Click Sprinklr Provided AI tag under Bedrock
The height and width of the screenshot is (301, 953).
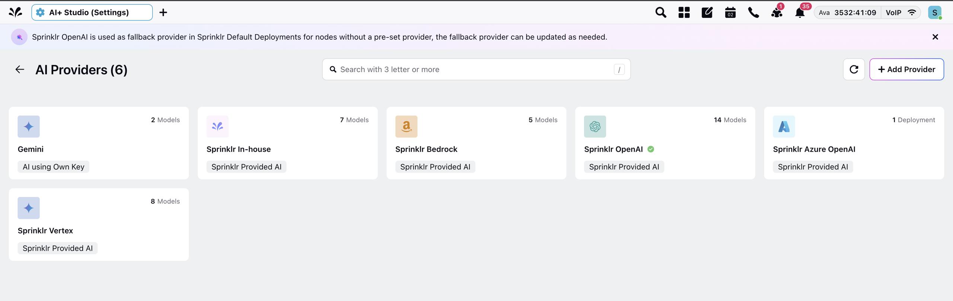(x=435, y=167)
